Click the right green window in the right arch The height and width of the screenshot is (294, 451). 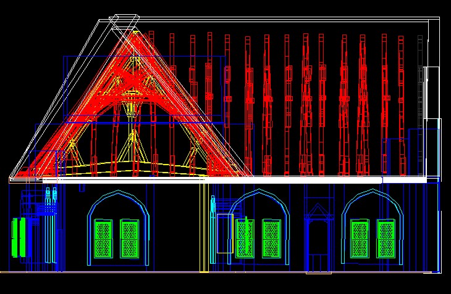coord(386,239)
